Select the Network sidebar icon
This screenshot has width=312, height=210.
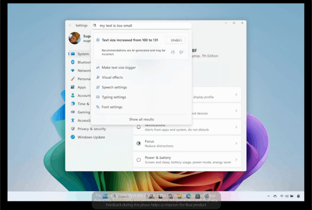coord(73,70)
